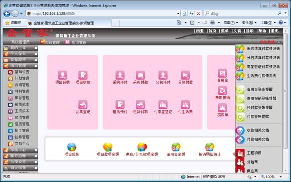Click the 退出 link in header

(274, 31)
